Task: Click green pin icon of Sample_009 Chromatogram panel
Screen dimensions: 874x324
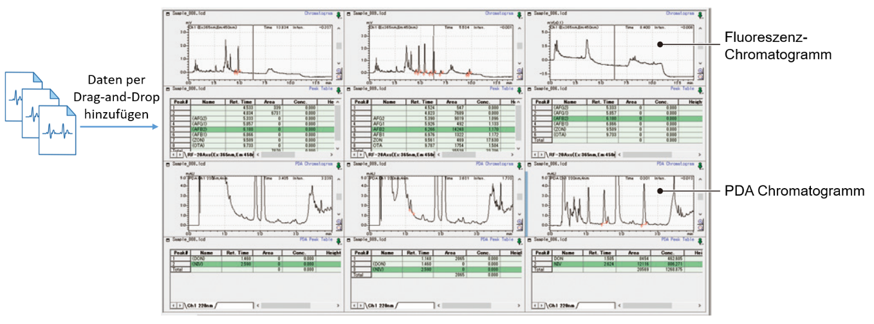Action: 519,15
